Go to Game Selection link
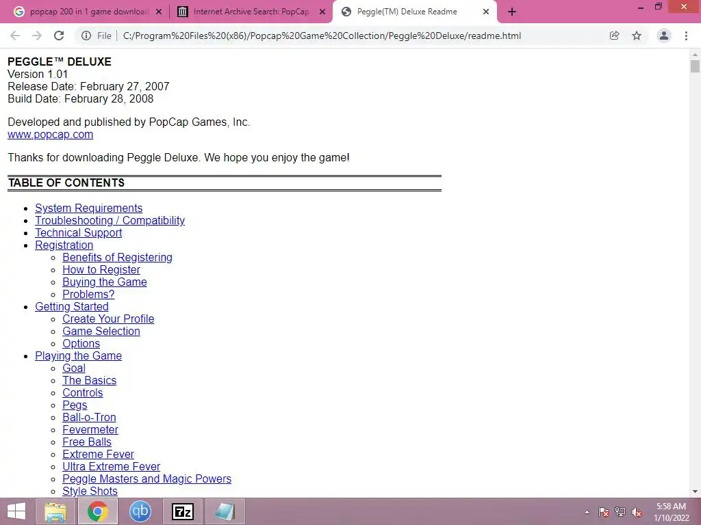Viewport: 701px width, 525px height. 101,332
